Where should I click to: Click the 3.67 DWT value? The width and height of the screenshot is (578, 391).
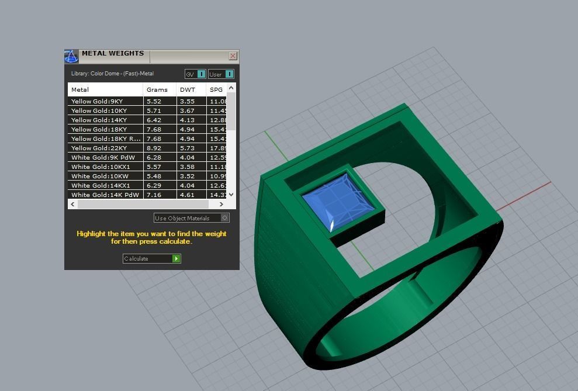coord(187,110)
